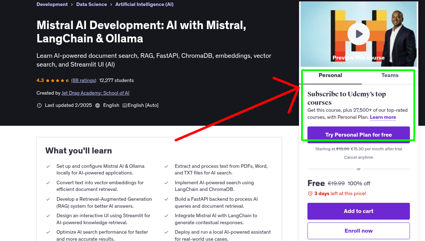Click checkmark beside Design an interactive UI
Viewport: 425px width, 241px height.
pyautogui.click(x=48, y=216)
